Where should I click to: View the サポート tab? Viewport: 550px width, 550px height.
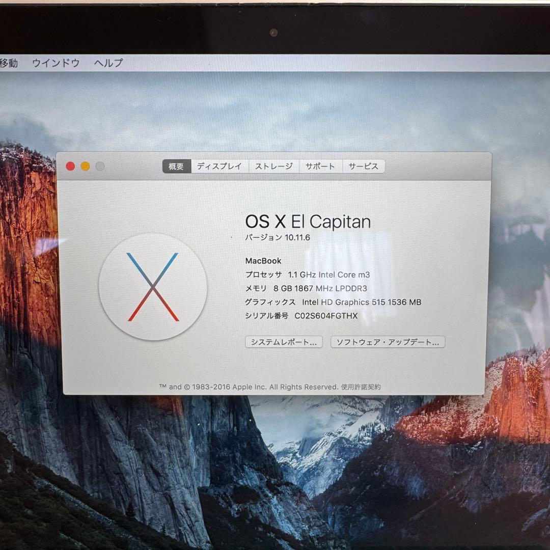pyautogui.click(x=320, y=166)
